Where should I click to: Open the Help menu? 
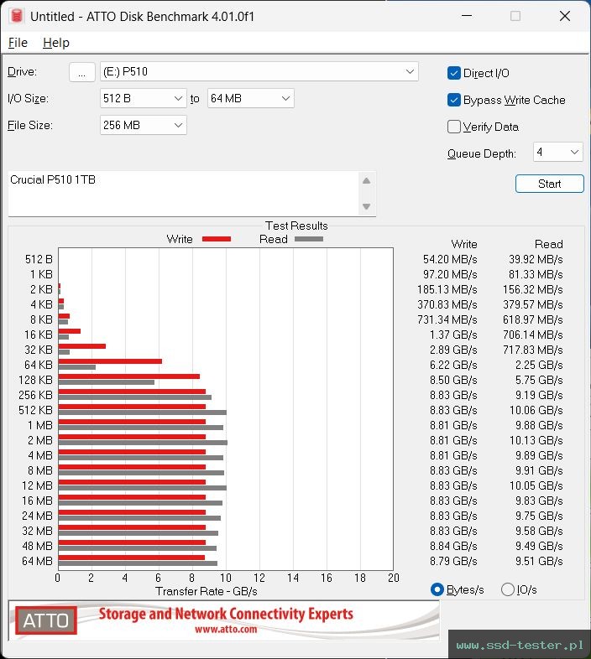coord(56,43)
